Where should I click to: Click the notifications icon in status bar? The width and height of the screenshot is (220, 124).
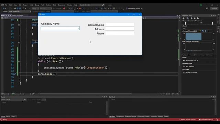point(217,120)
